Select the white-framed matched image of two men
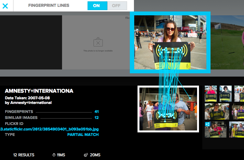The height and width of the screenshot is (160, 244). (168, 109)
